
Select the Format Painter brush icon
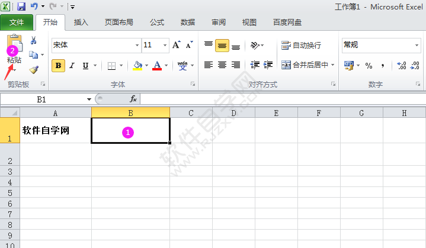34,70
